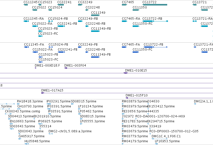Select the CG32248 gene label

(93, 7)
